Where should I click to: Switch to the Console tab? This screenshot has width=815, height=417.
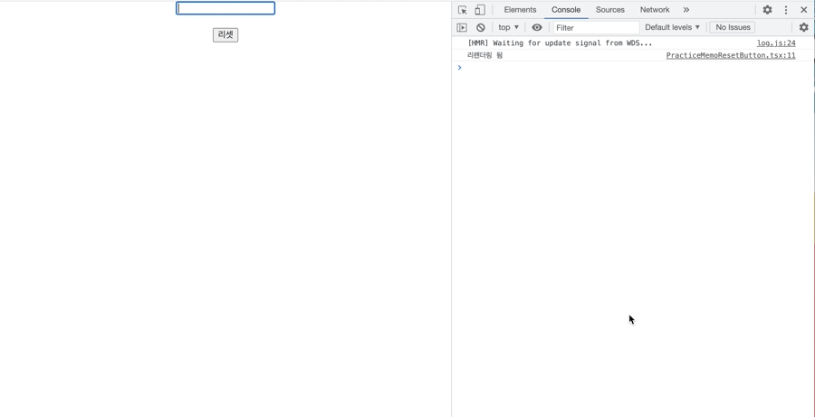pyautogui.click(x=566, y=10)
